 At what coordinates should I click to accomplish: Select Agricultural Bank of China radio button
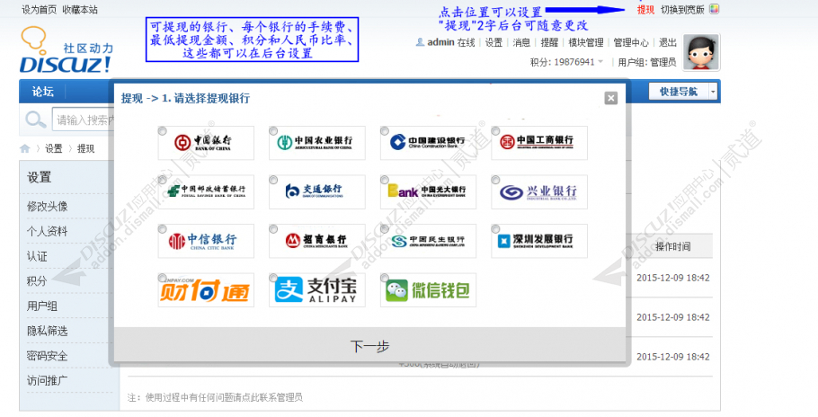[273, 131]
